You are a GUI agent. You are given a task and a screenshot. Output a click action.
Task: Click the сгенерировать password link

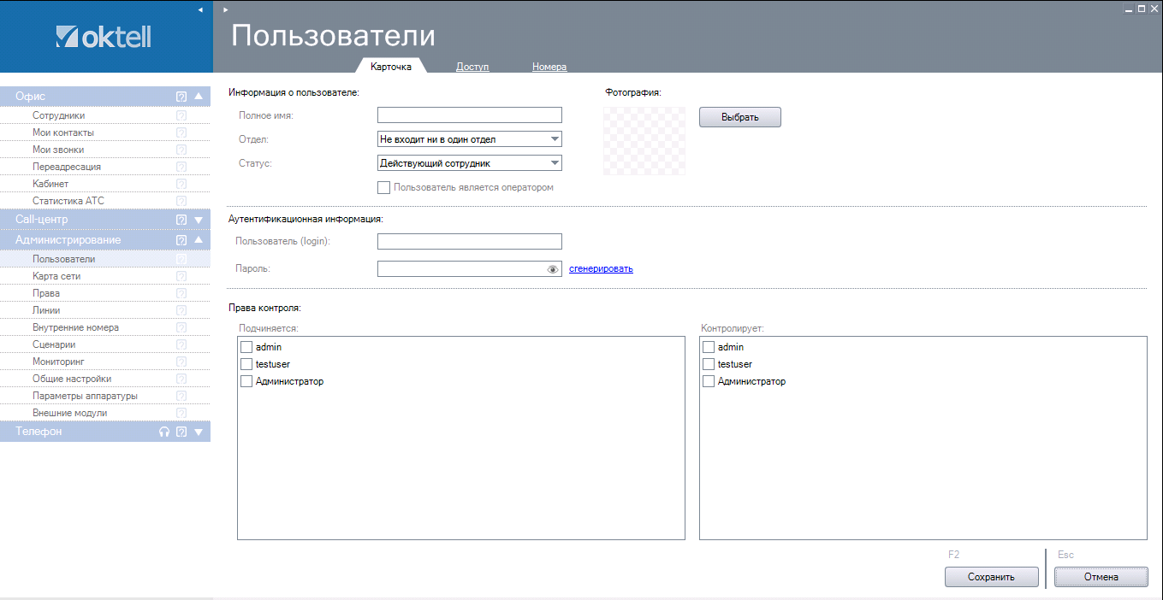click(601, 269)
